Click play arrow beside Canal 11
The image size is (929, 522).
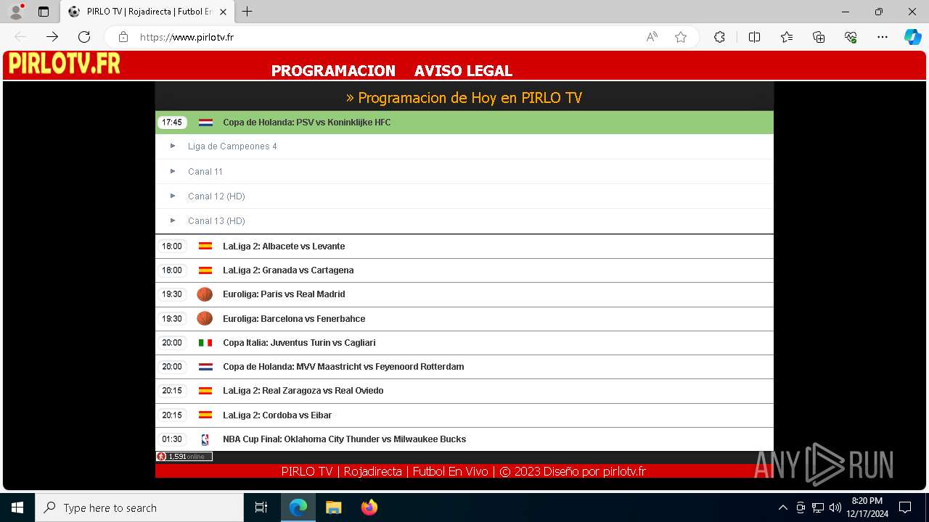point(173,171)
